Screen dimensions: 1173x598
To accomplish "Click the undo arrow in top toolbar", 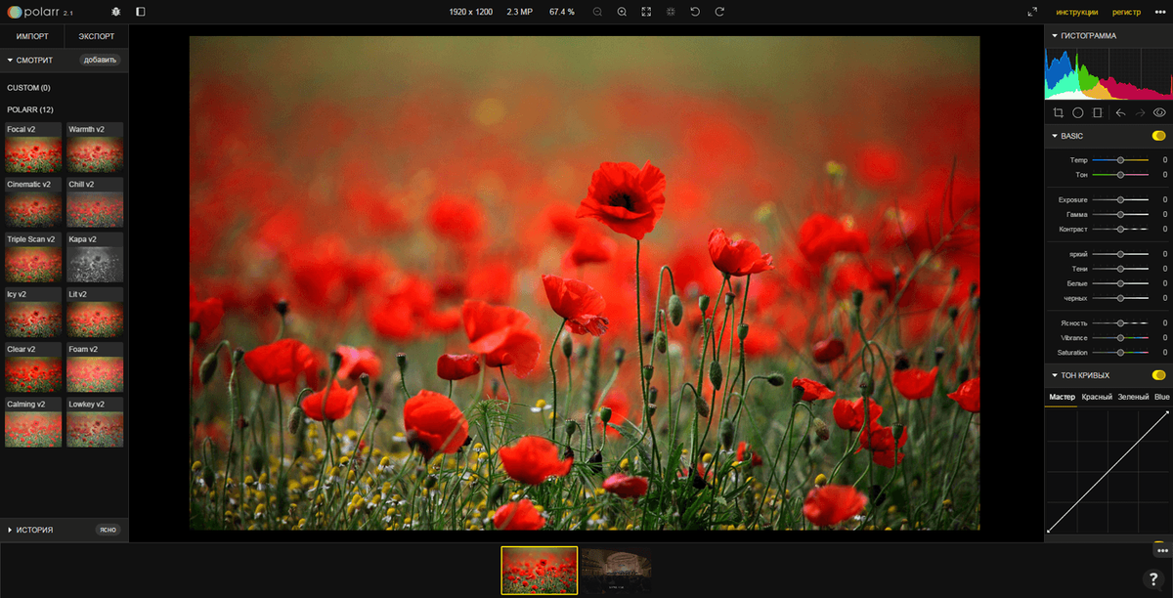I will pyautogui.click(x=695, y=12).
